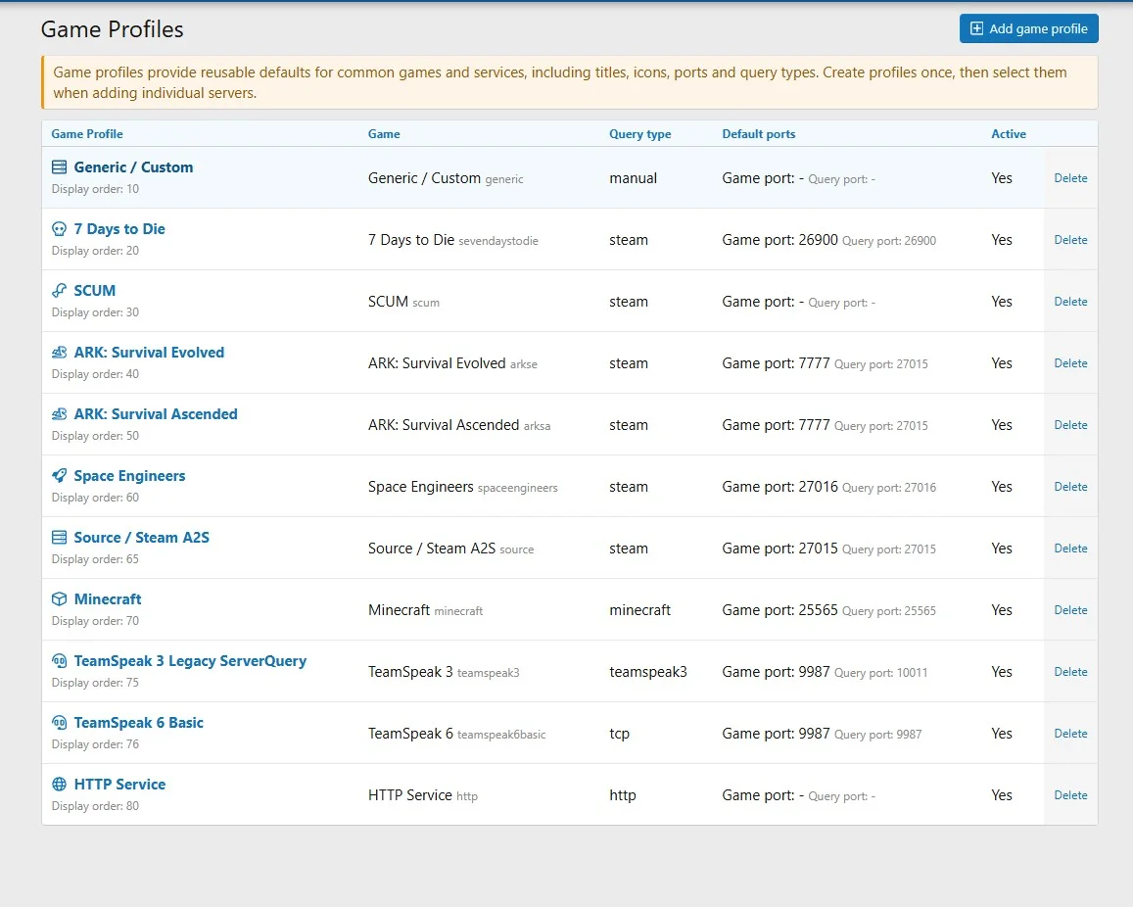Image resolution: width=1133 pixels, height=907 pixels.
Task: Delete the TeamSpeak 6 Basic profile
Action: 1070,734
